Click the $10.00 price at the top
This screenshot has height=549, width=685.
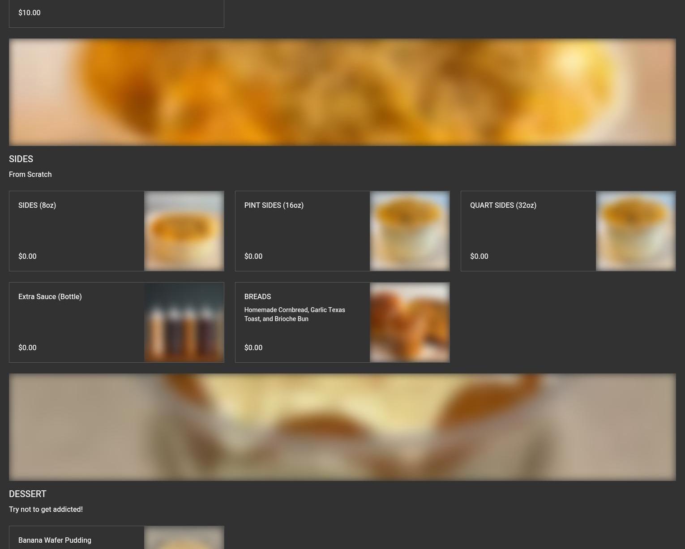[x=30, y=13]
